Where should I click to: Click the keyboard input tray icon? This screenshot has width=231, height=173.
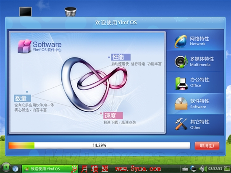click(x=185, y=169)
